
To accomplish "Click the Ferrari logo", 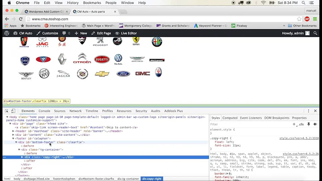I will coord(136,41).
